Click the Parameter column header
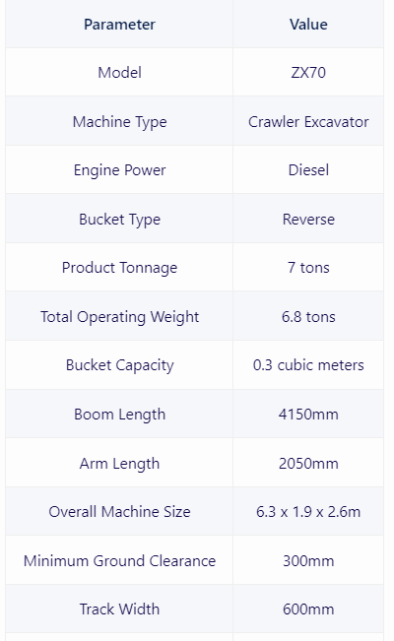Image resolution: width=394 pixels, height=641 pixels. [x=119, y=25]
